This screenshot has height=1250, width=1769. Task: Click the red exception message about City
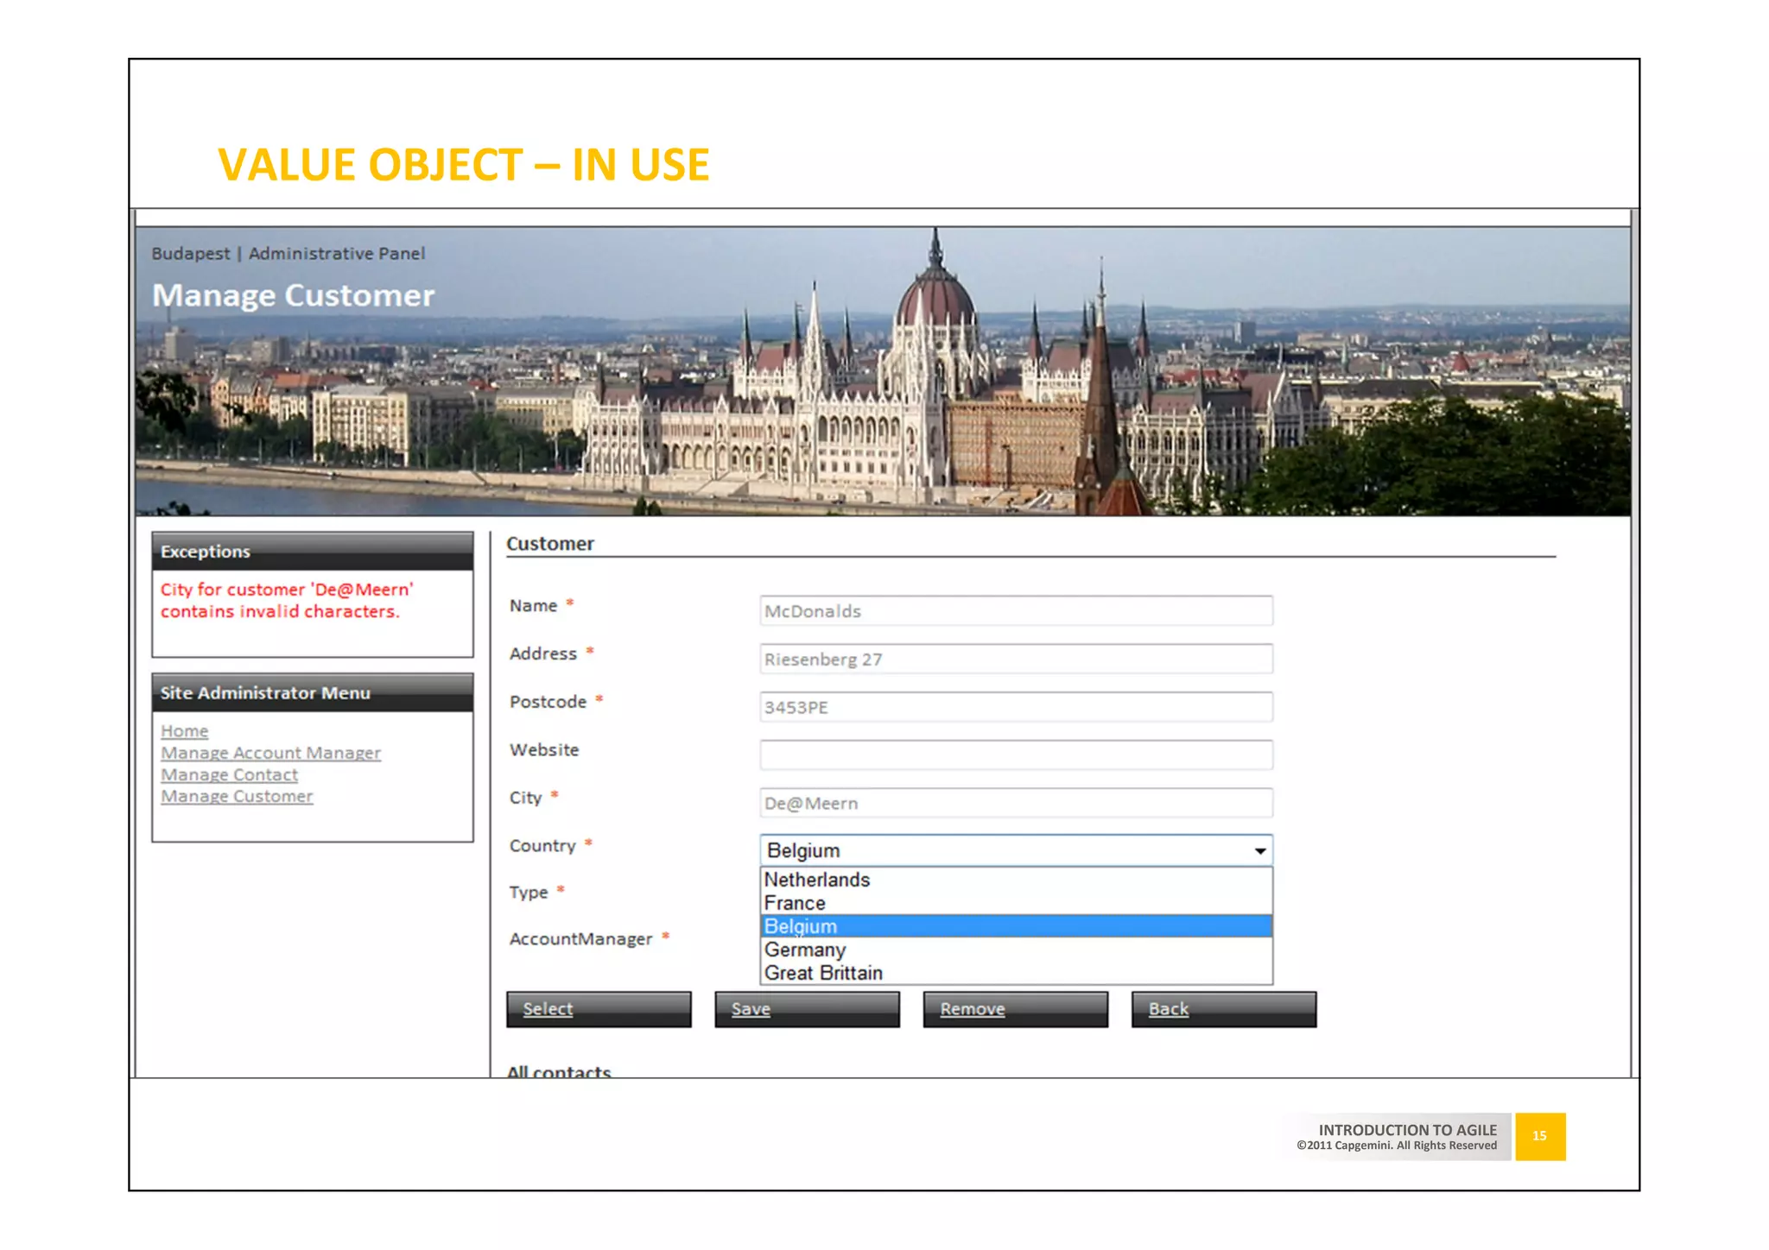tap(286, 600)
